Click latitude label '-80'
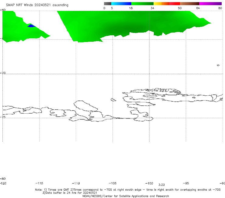This screenshot has width=225, height=198. pos(3,179)
